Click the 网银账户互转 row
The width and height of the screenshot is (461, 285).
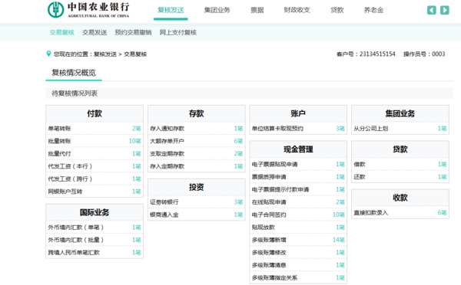(95, 192)
